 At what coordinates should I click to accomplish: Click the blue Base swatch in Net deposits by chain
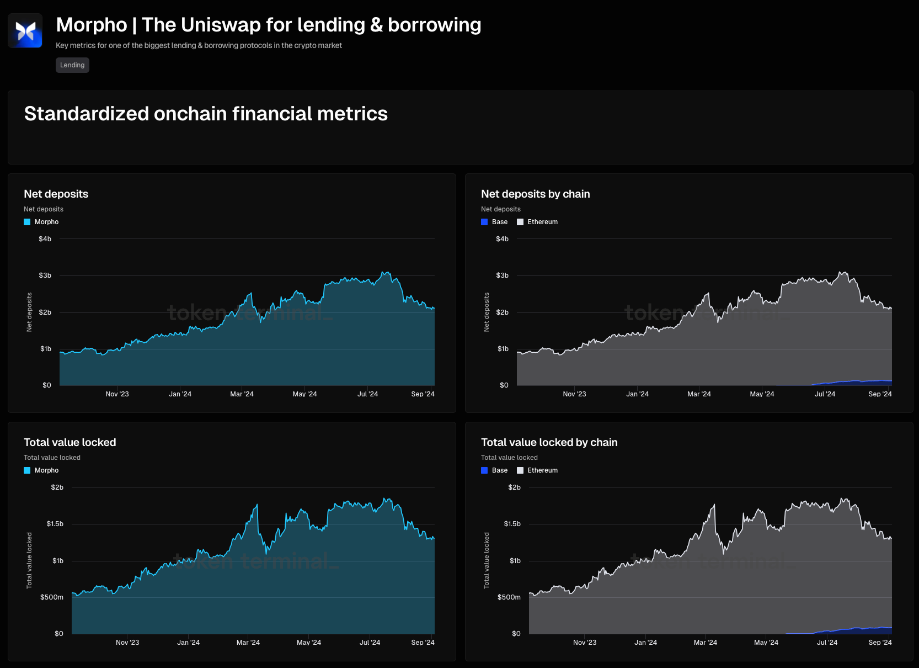pos(484,222)
